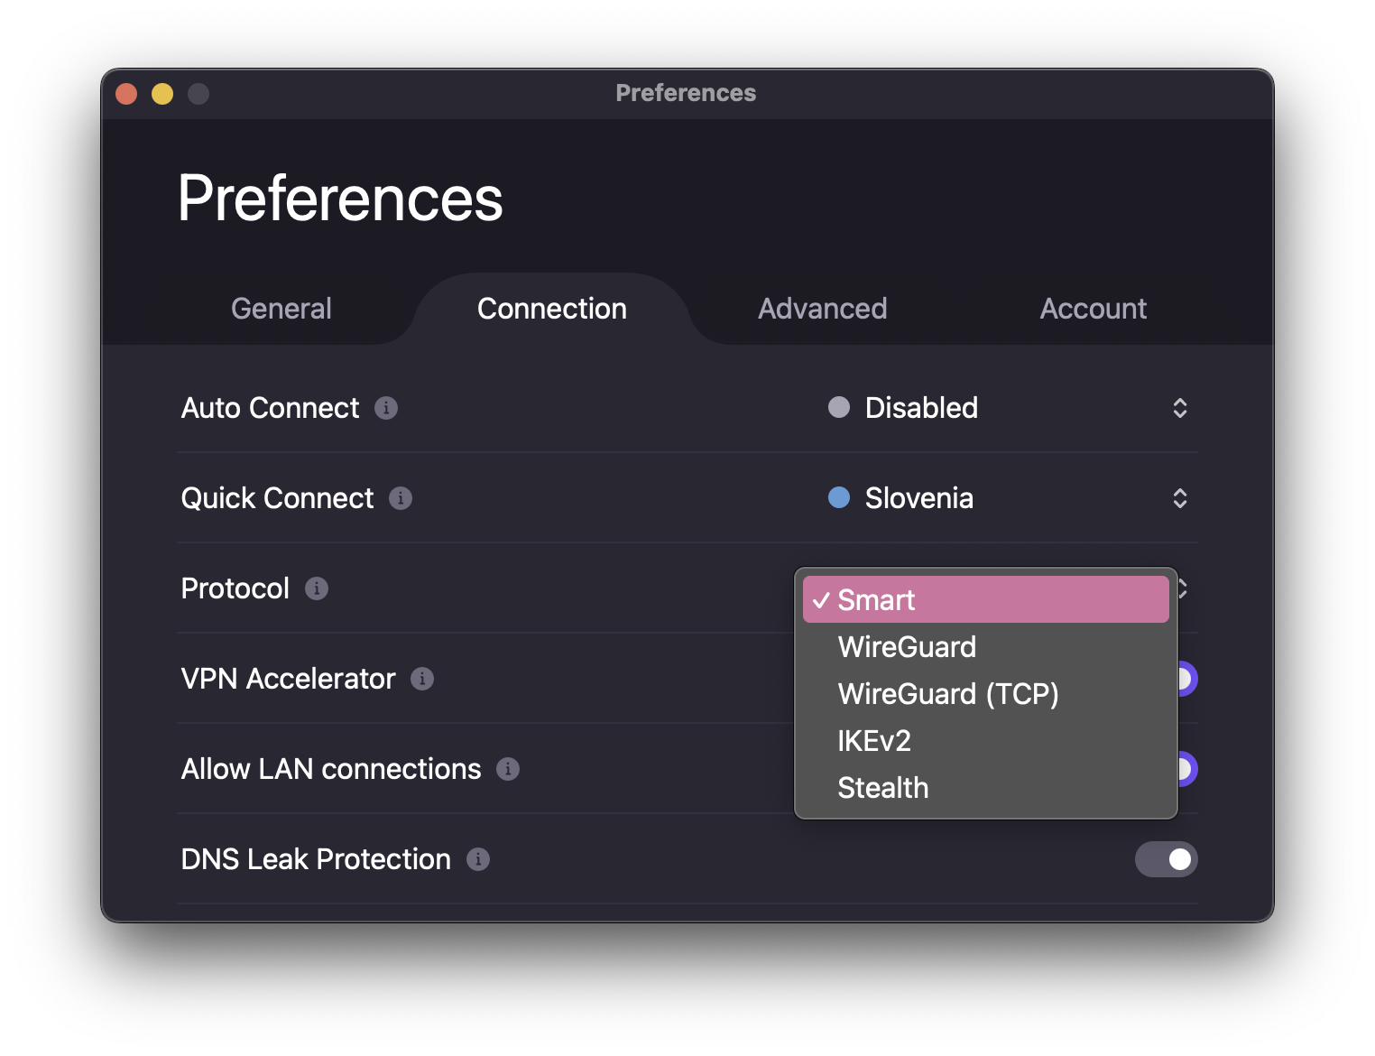Select the checked Smart protocol entry
The image size is (1375, 1056).
985,600
